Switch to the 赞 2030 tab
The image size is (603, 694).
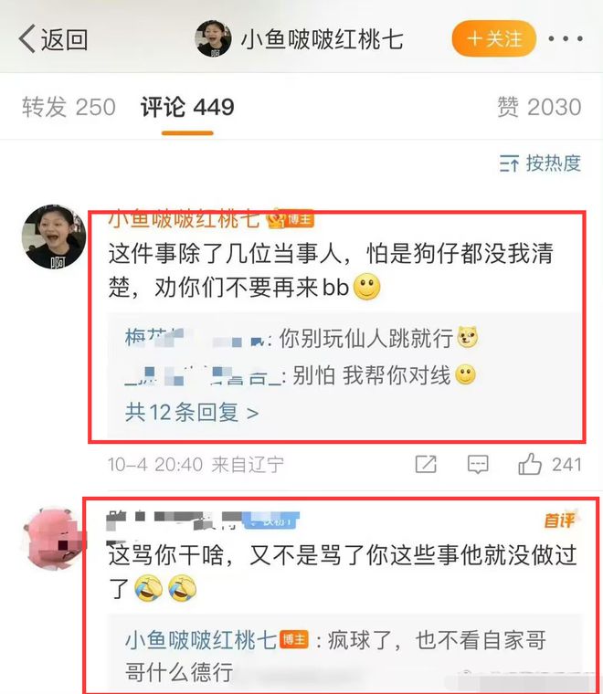point(539,107)
